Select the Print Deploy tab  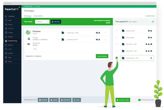(x=28, y=16)
